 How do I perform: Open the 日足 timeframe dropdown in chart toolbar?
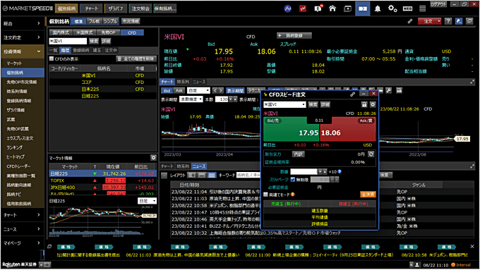click(198, 90)
